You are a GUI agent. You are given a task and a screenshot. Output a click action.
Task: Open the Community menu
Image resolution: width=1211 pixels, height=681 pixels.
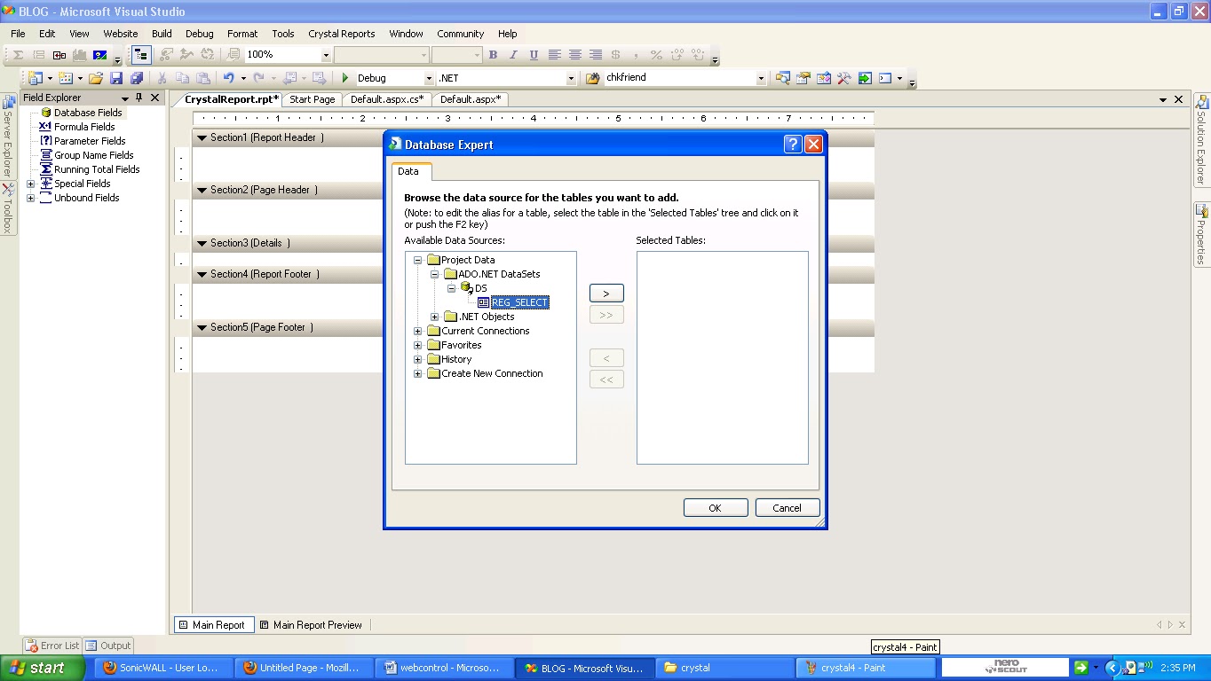point(460,34)
